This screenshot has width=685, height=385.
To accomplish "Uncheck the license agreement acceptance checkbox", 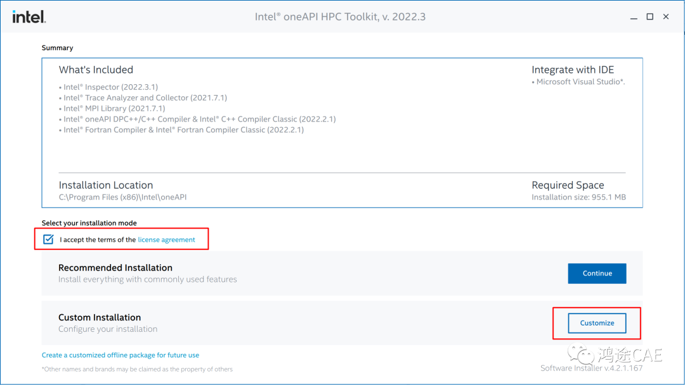I will click(x=48, y=239).
